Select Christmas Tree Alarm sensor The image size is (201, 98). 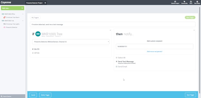pos(13,17)
